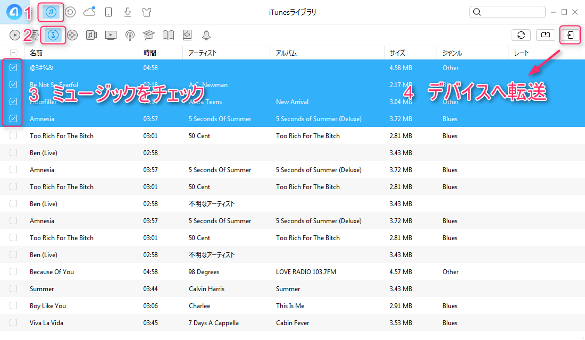
Task: Click the play button in the category bar
Action: pyautogui.click(x=14, y=35)
